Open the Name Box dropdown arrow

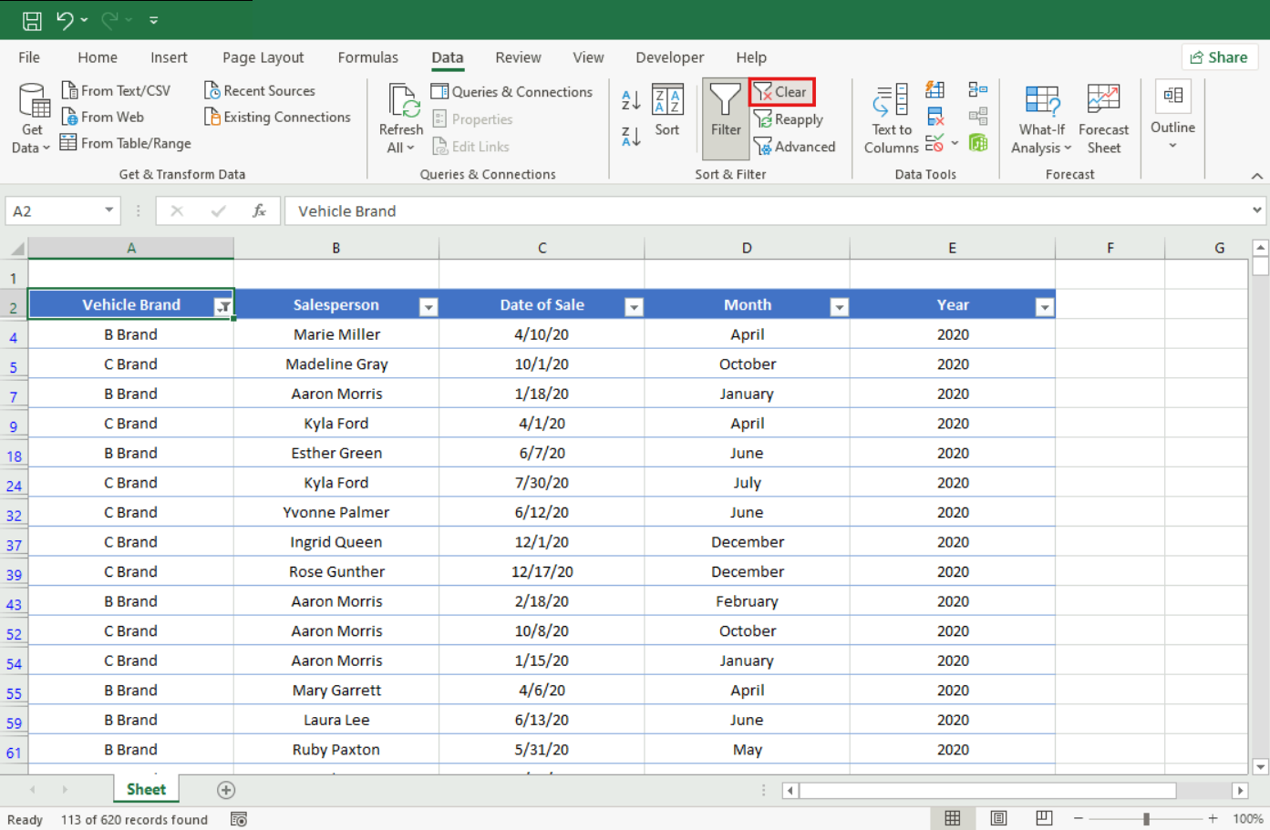tap(108, 210)
